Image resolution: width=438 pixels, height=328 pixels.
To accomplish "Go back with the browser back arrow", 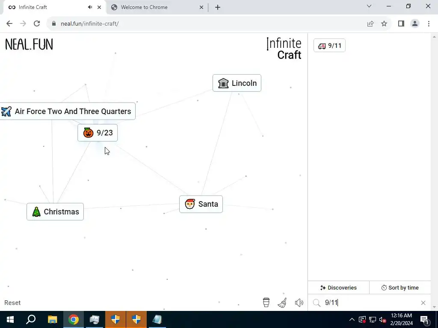I will pos(9,24).
